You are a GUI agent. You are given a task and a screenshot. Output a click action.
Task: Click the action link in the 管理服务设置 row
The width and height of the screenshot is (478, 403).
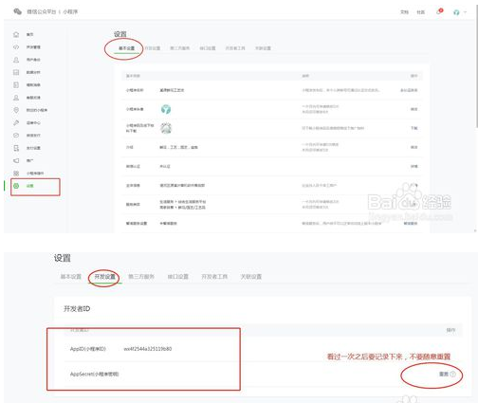click(411, 224)
